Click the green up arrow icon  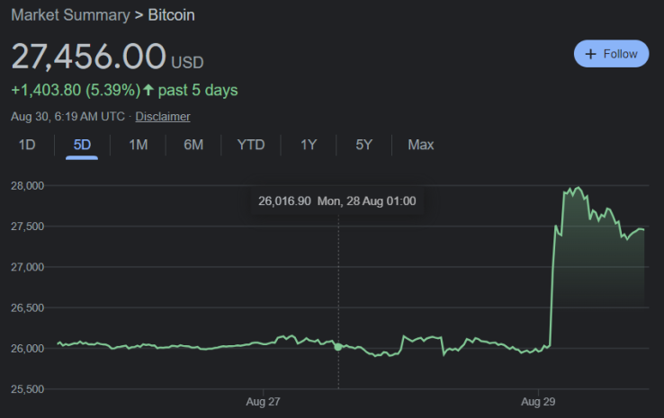148,90
